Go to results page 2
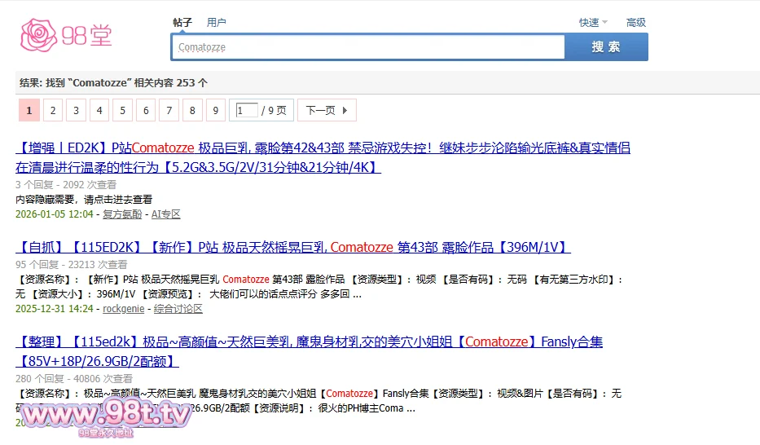This screenshot has height=445, width=760. pos(53,111)
